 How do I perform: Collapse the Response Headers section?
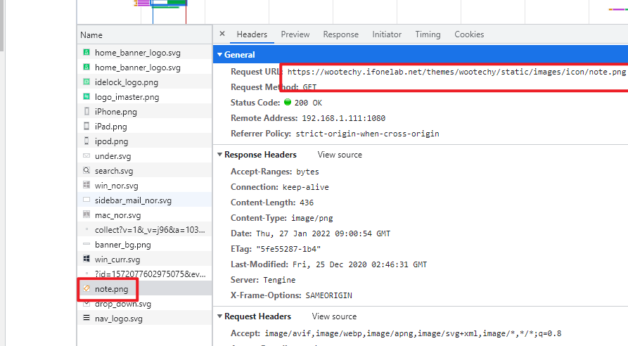pos(219,155)
